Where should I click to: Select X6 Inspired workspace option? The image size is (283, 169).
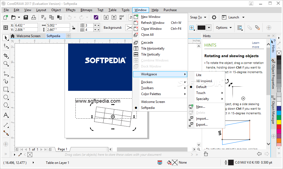[x=204, y=81]
